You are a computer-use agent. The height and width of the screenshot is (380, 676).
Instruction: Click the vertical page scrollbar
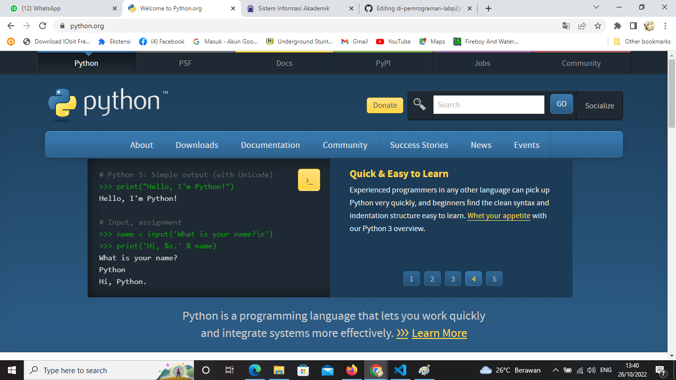point(672,94)
